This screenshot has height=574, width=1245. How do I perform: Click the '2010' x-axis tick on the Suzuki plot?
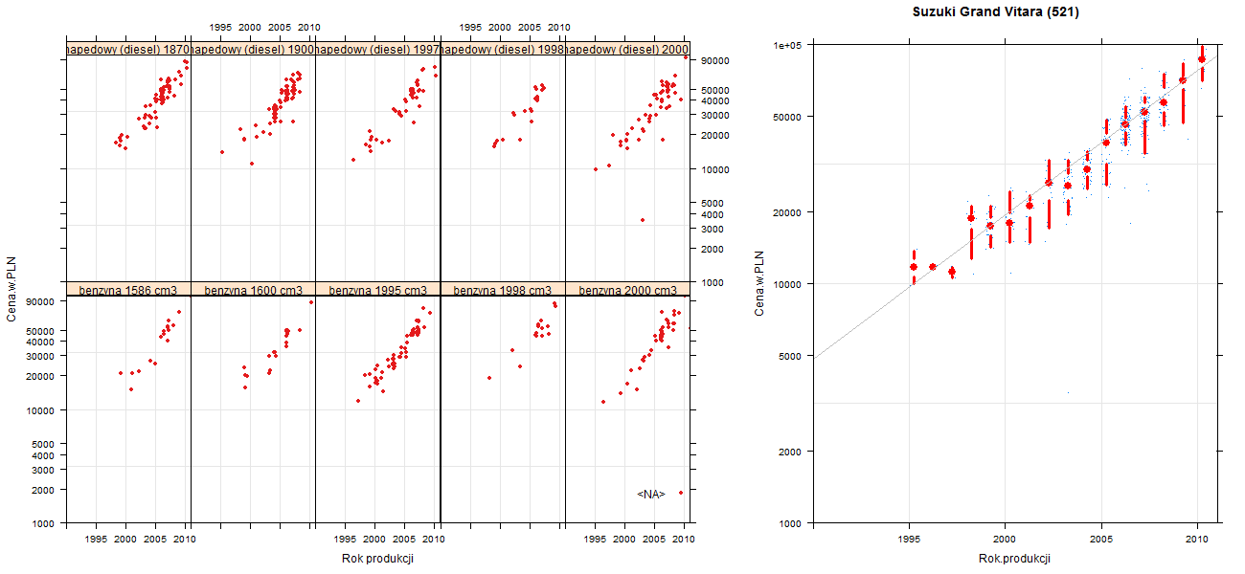1198,540
